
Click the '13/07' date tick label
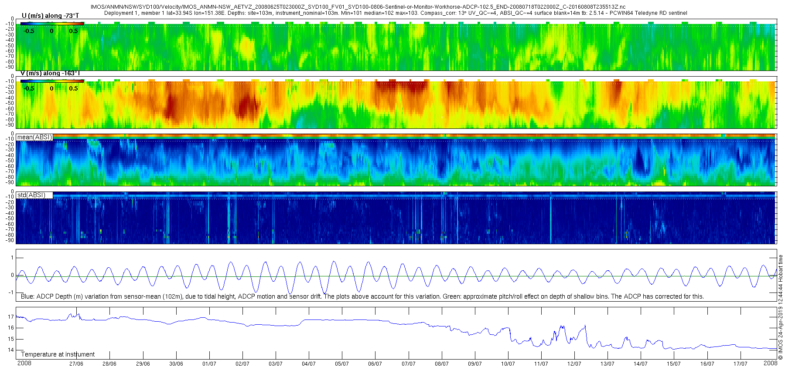608,364
